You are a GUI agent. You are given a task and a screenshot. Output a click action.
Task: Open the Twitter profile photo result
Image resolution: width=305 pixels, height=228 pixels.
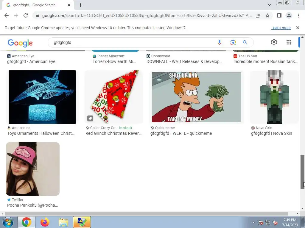[33, 169]
